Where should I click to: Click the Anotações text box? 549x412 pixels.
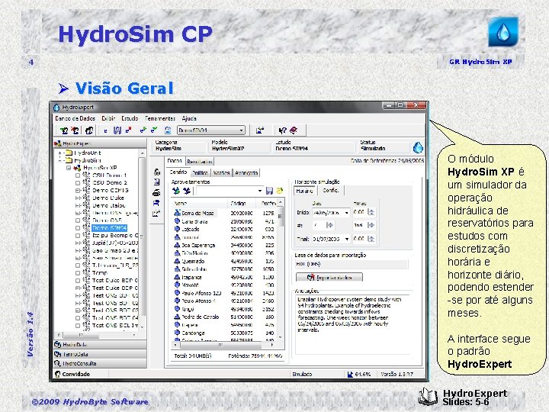[x=352, y=324]
